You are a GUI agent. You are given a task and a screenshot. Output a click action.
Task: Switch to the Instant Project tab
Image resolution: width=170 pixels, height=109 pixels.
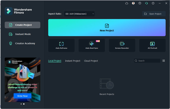[x=73, y=61]
